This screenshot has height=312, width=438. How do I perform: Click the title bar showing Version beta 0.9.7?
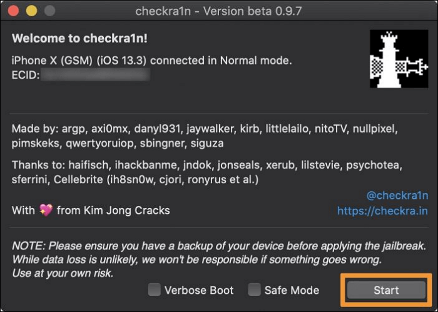point(219,11)
